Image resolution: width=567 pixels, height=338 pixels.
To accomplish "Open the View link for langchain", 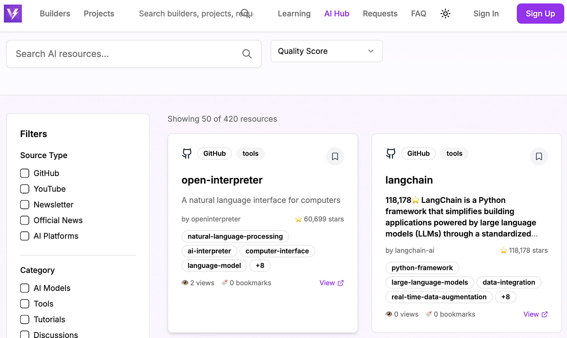I will click(x=535, y=314).
